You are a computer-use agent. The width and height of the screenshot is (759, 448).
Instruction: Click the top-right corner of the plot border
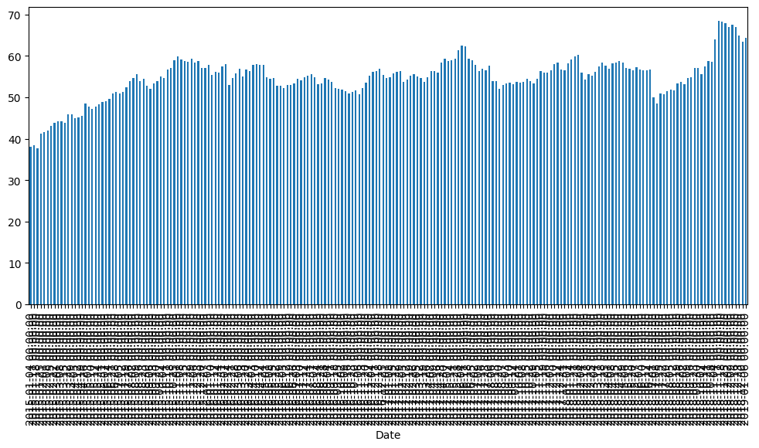tap(748, 7)
